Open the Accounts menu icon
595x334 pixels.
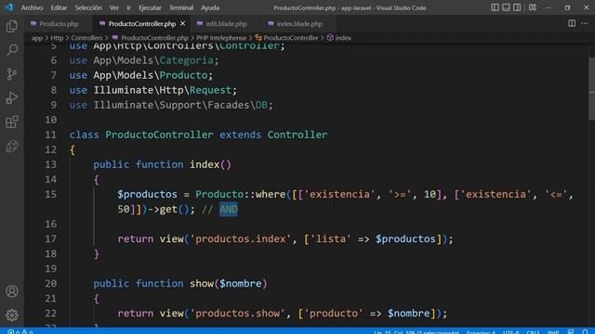pos(12,291)
